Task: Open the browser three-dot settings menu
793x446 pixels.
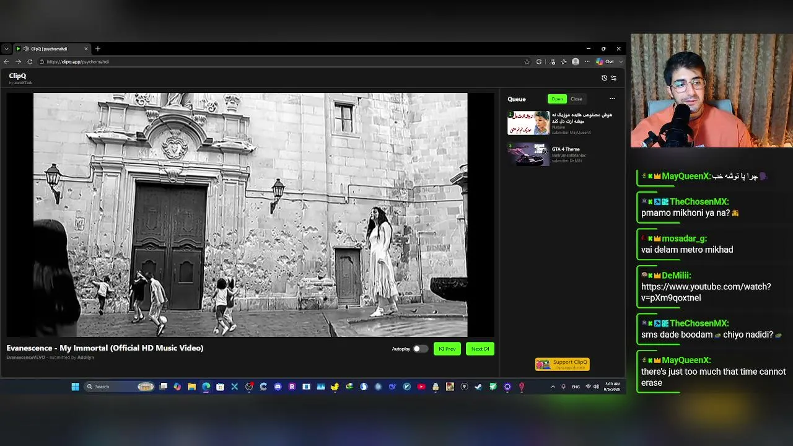Action: click(x=587, y=62)
